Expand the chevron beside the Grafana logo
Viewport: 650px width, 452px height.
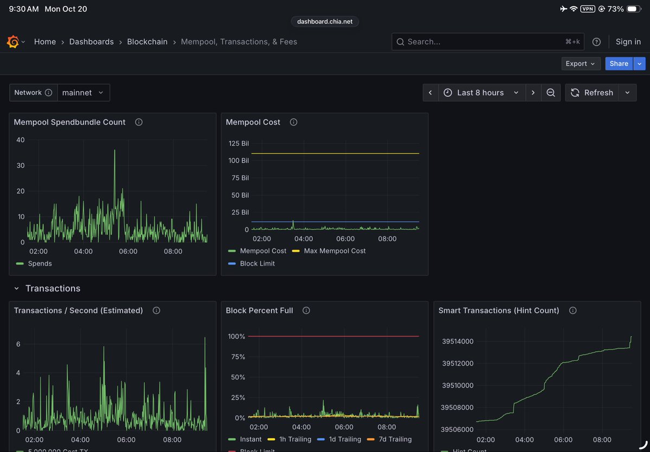click(x=23, y=42)
